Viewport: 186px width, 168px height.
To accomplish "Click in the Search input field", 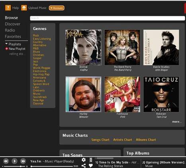I will (x=108, y=18).
